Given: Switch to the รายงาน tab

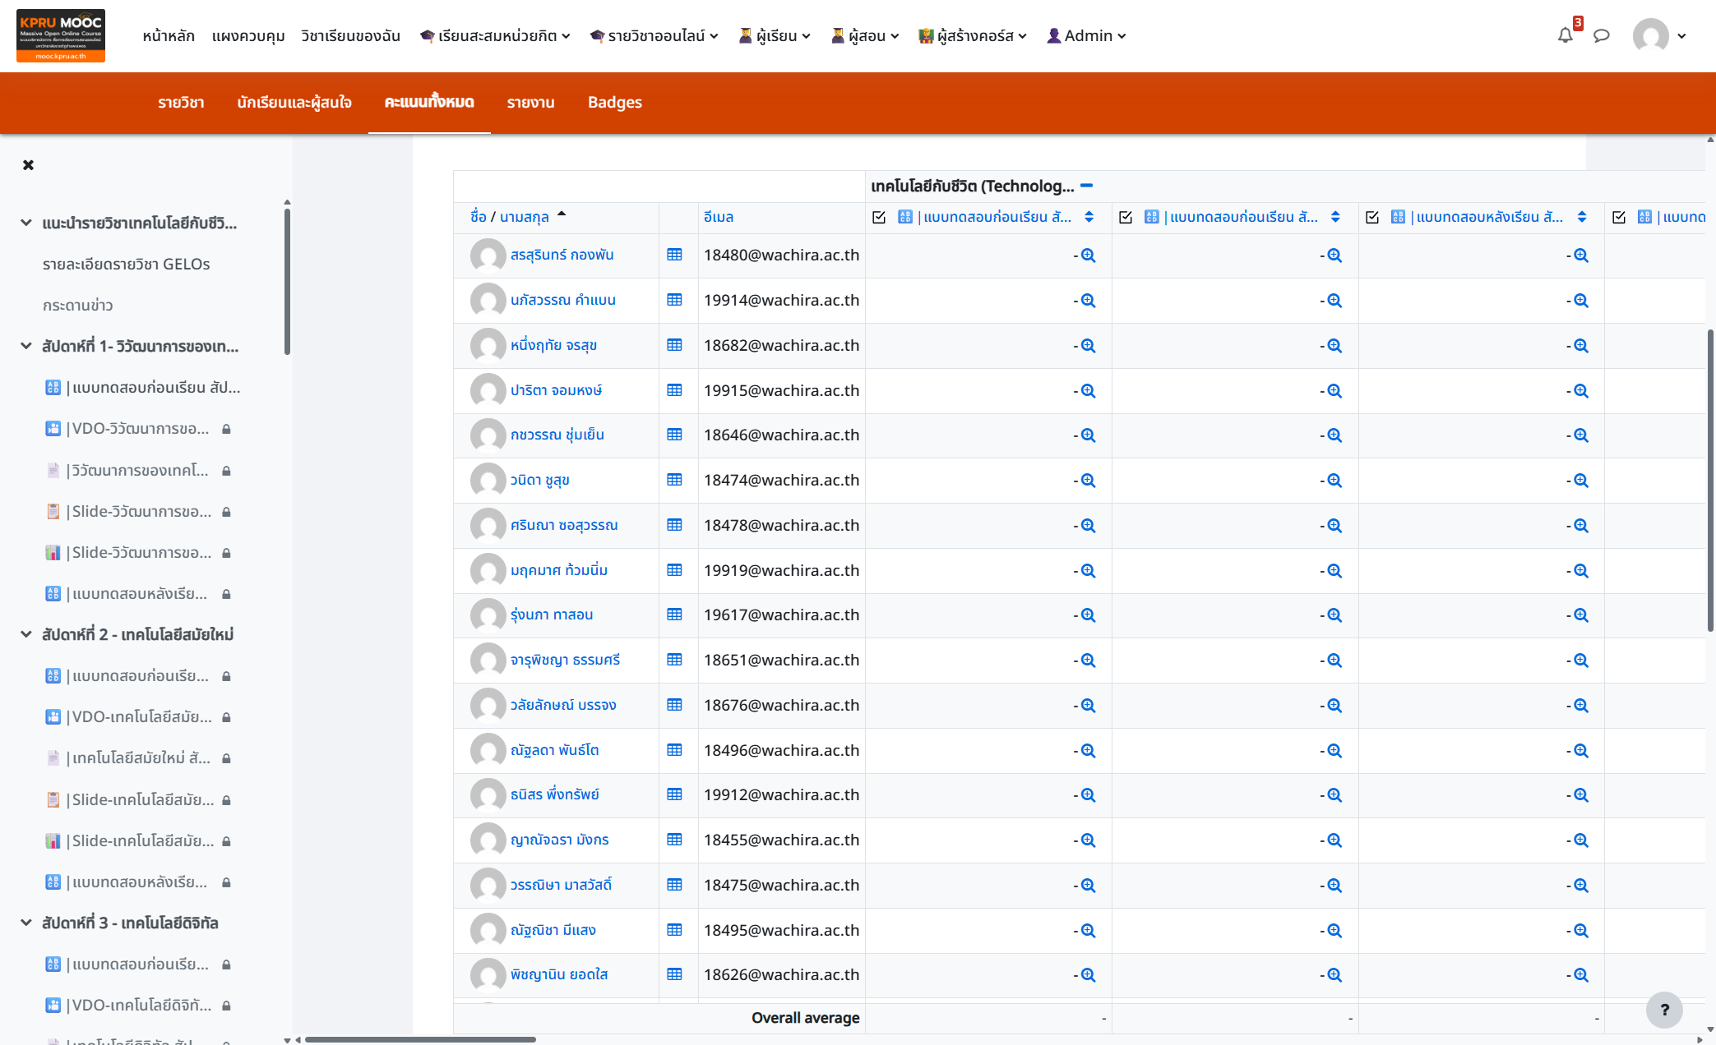Looking at the screenshot, I should (x=530, y=103).
